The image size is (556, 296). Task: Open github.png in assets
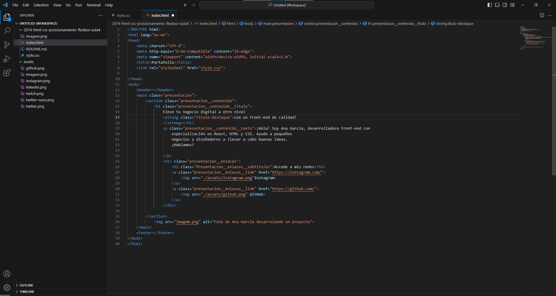(x=61, y=68)
